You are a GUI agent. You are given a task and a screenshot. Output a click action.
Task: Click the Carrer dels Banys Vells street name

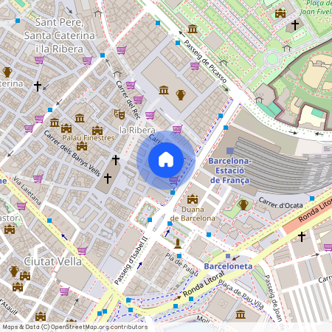coord(72,153)
